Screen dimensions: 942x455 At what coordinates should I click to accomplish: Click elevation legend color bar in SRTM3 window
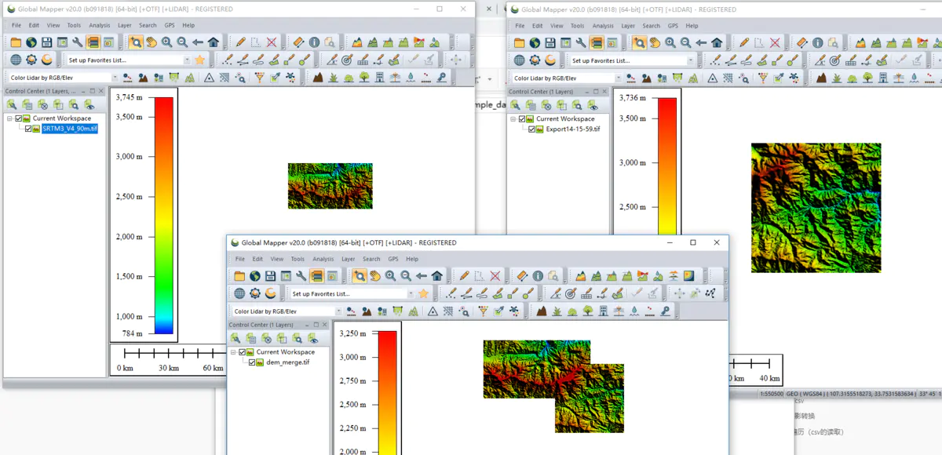pyautogui.click(x=164, y=216)
